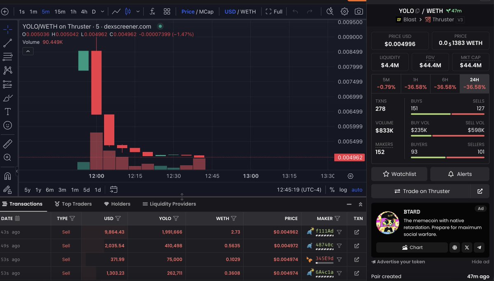The width and height of the screenshot is (494, 281).
Task: Select the line chart style icon
Action: click(116, 12)
